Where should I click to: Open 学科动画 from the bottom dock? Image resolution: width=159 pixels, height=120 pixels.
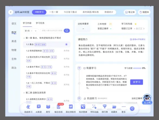(94, 109)
